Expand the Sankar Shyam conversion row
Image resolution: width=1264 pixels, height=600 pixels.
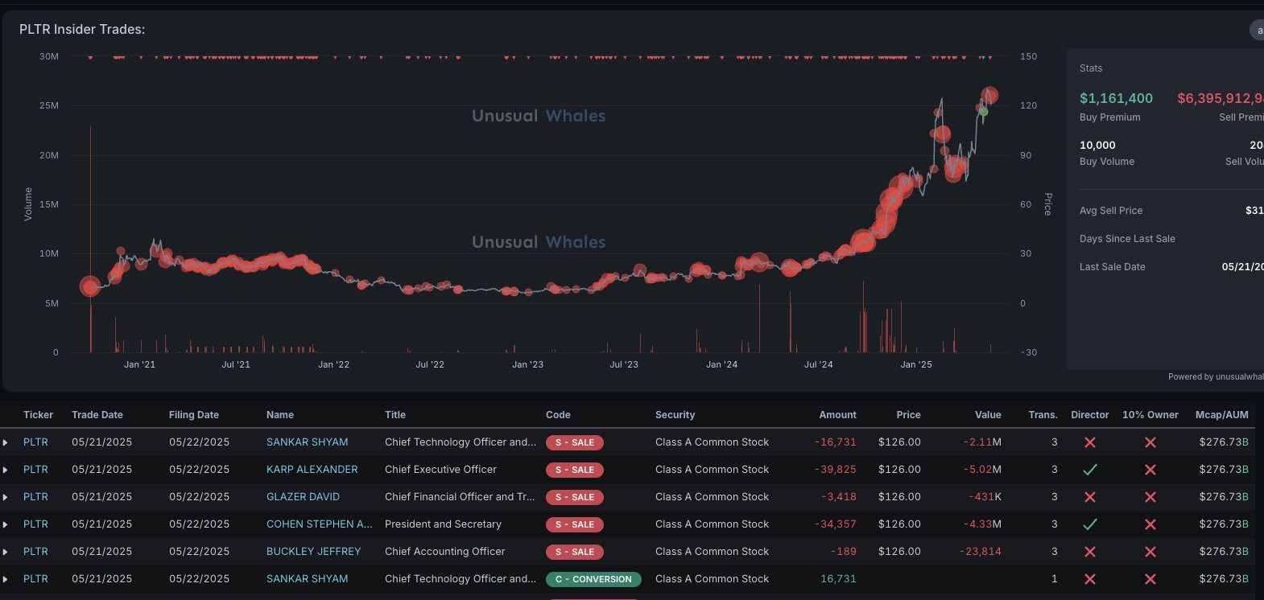[5, 579]
